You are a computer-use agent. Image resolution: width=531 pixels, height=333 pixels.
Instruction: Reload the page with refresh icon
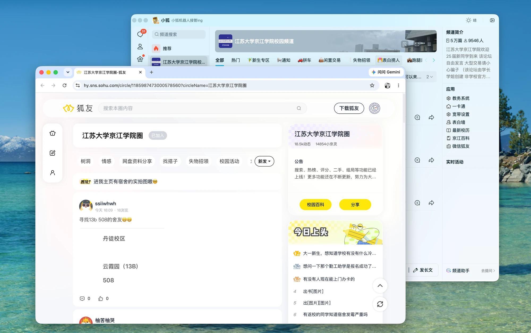(x=65, y=85)
